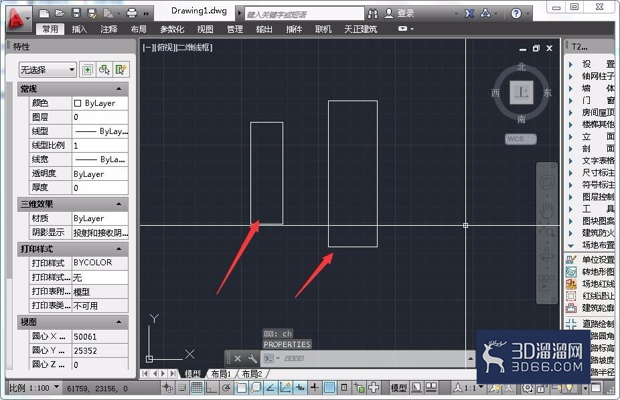
Task: Click the Print icon in quick access toolbar
Action: point(132,13)
